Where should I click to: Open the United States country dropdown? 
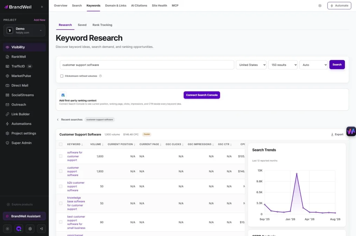[x=251, y=65]
